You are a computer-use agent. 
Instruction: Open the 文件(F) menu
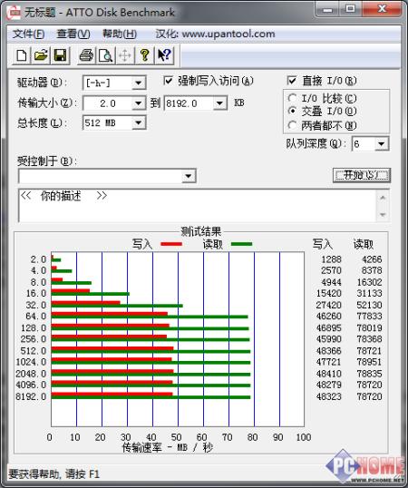[x=29, y=34]
